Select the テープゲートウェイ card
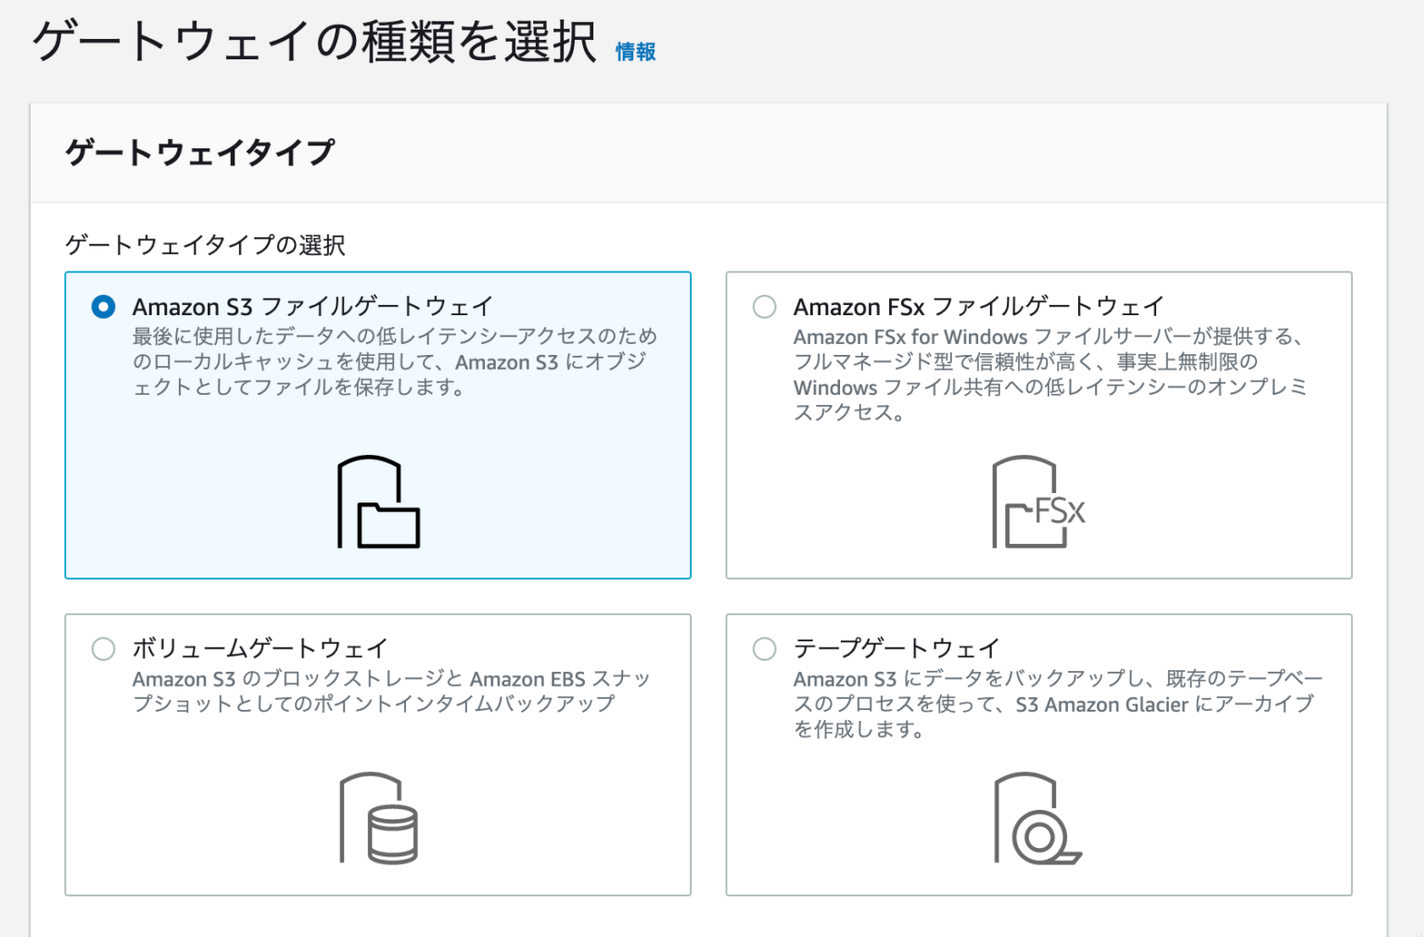The image size is (1424, 937). 1038,753
